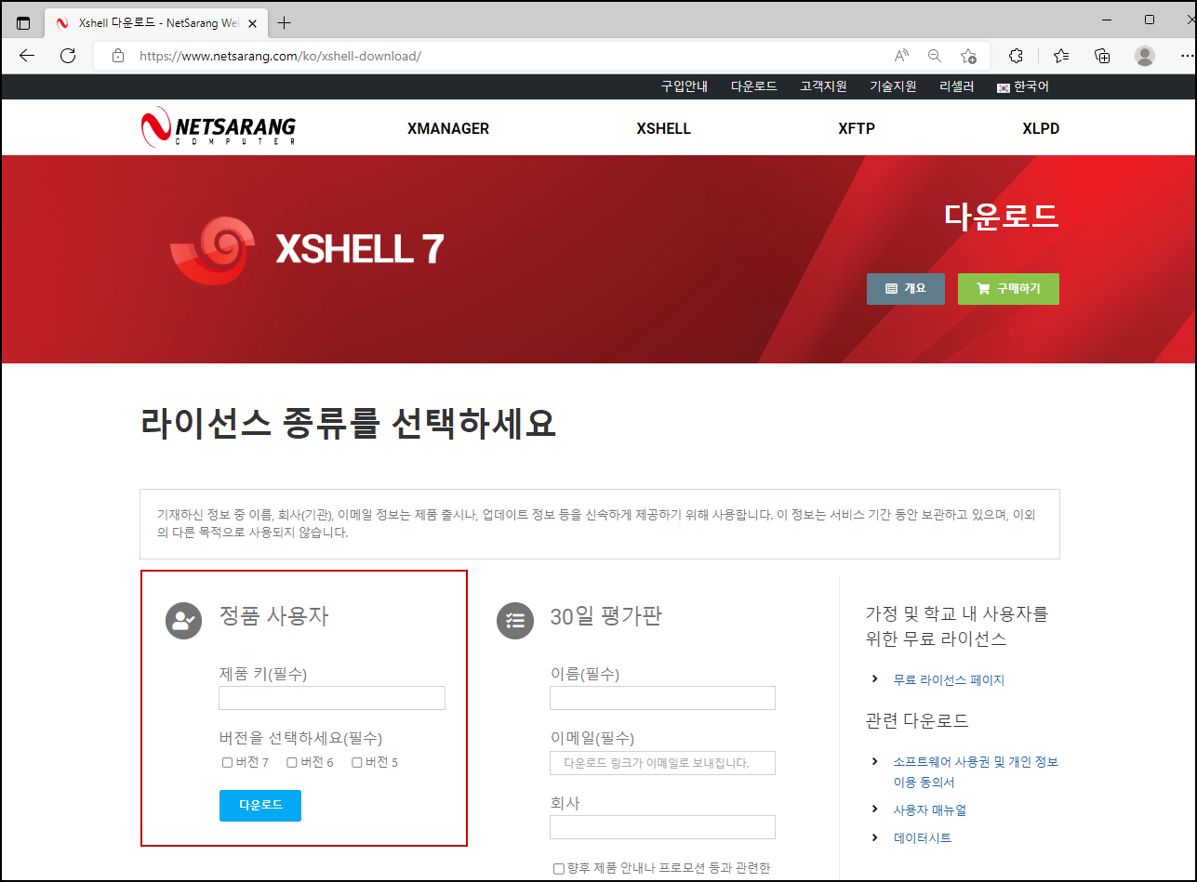Click the 이름 input field

pos(662,698)
